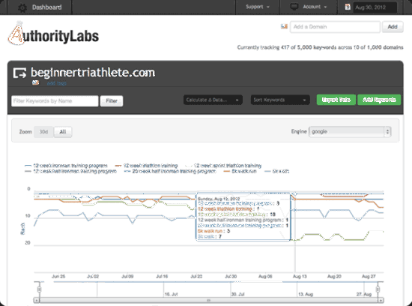Click the Add domain button
Image resolution: width=412 pixels, height=306 pixels.
coord(393,27)
